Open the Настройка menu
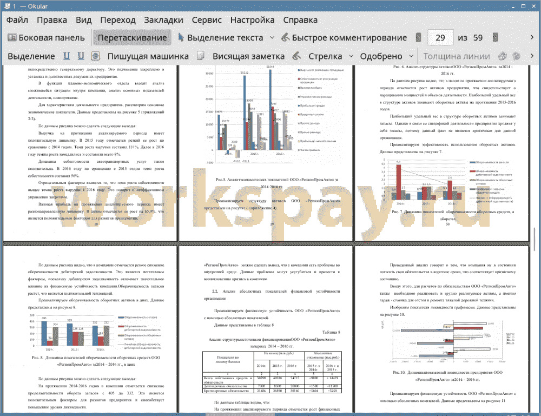 [x=252, y=20]
